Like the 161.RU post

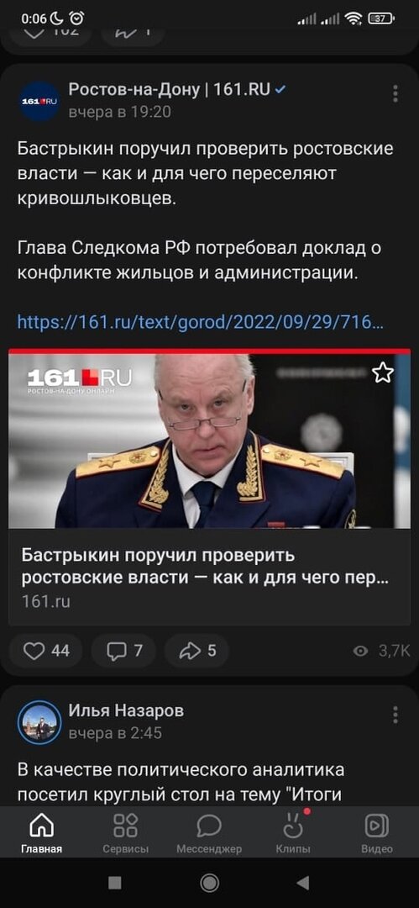[45, 651]
